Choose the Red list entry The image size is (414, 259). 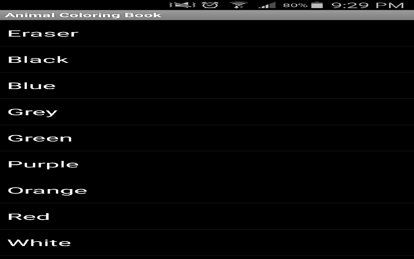[x=207, y=217]
